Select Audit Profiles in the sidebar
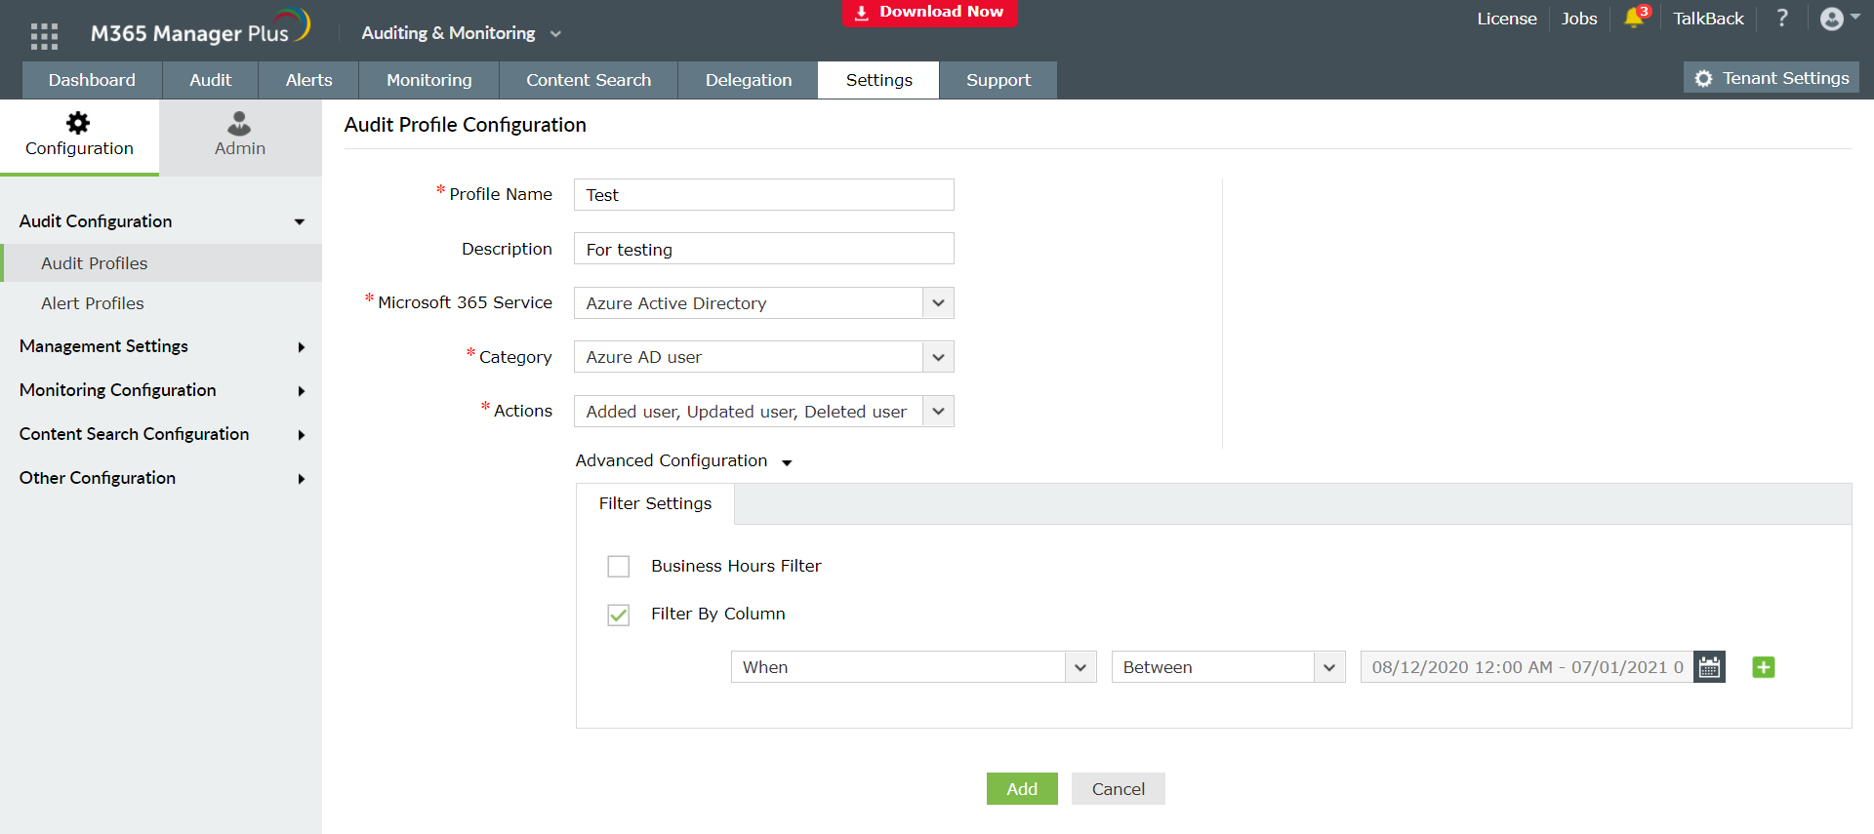1874x834 pixels. 161,263
